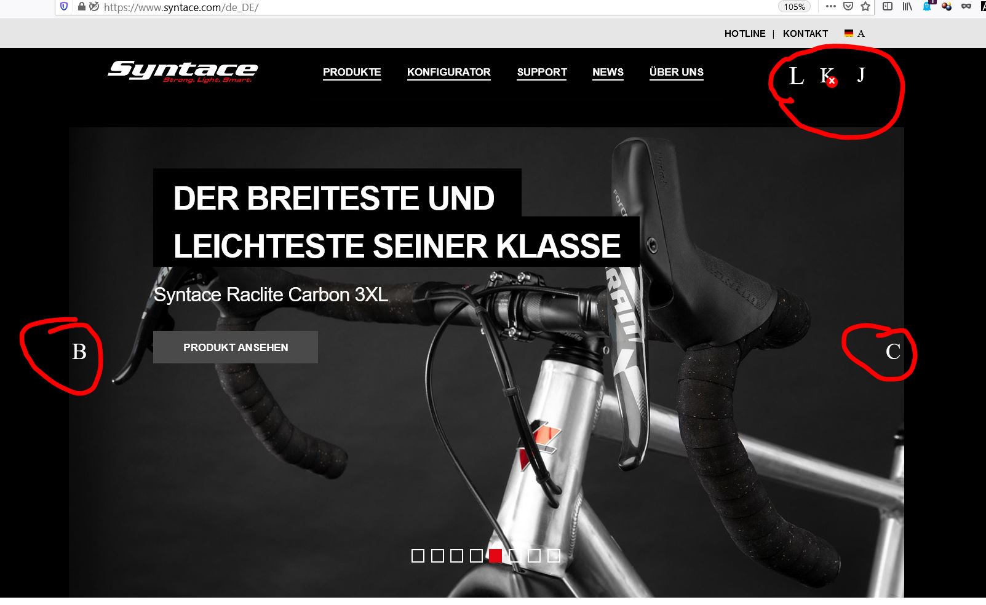Select the first slide indicator square
Screen dimensions: 986x605
coord(418,556)
